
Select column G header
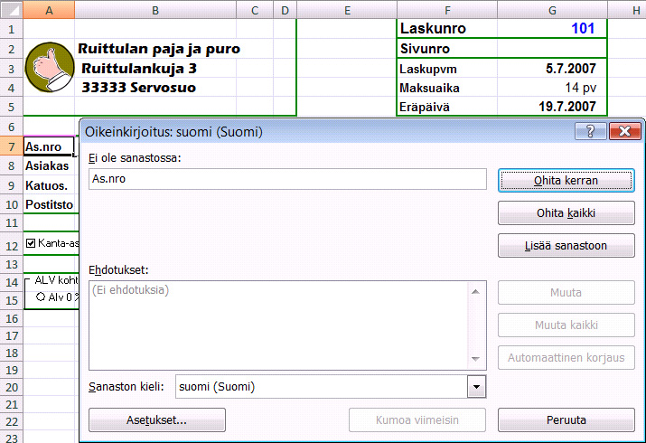[552, 10]
